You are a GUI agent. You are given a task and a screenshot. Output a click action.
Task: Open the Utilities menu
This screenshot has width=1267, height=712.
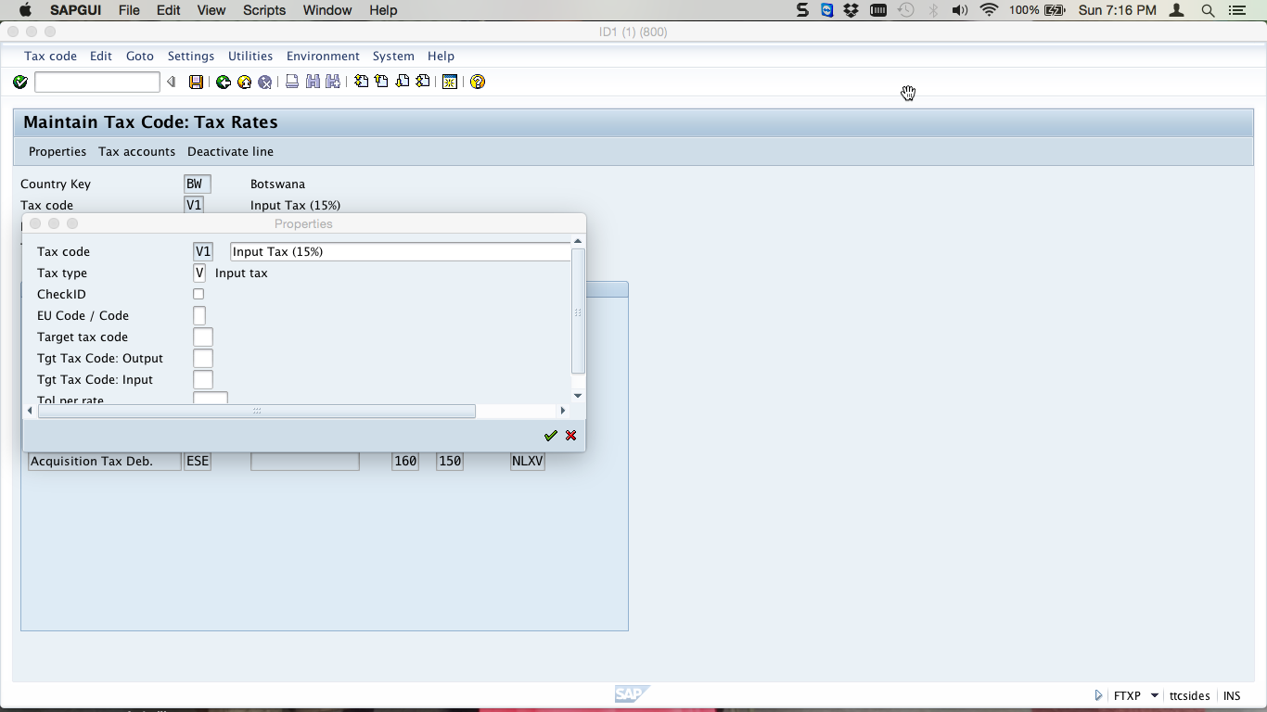[x=250, y=56]
